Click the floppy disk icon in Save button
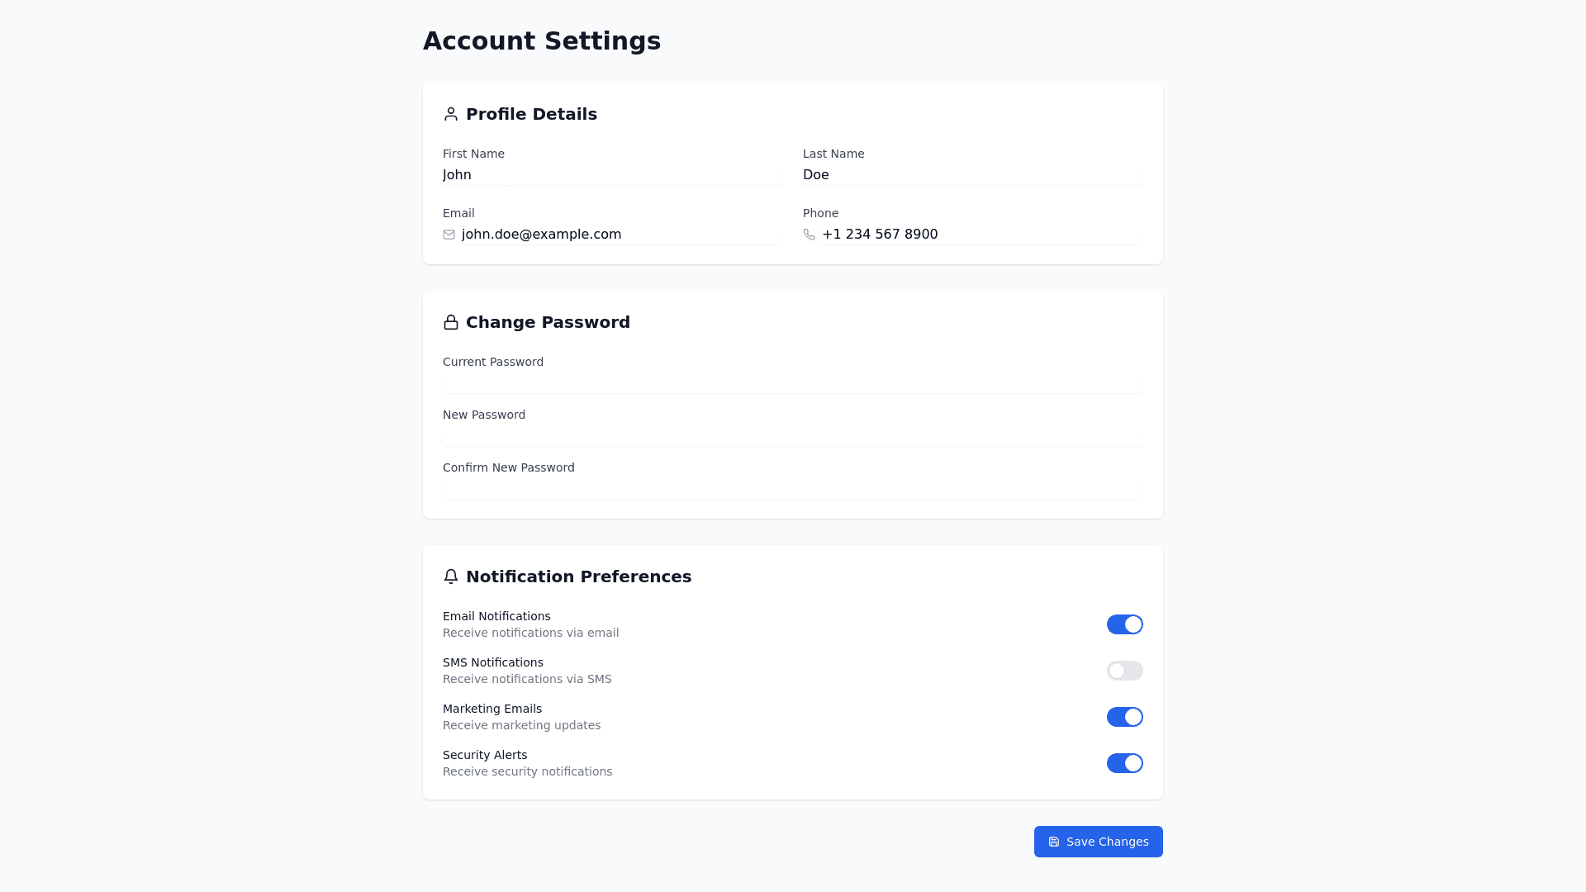1586x892 pixels. tap(1054, 842)
